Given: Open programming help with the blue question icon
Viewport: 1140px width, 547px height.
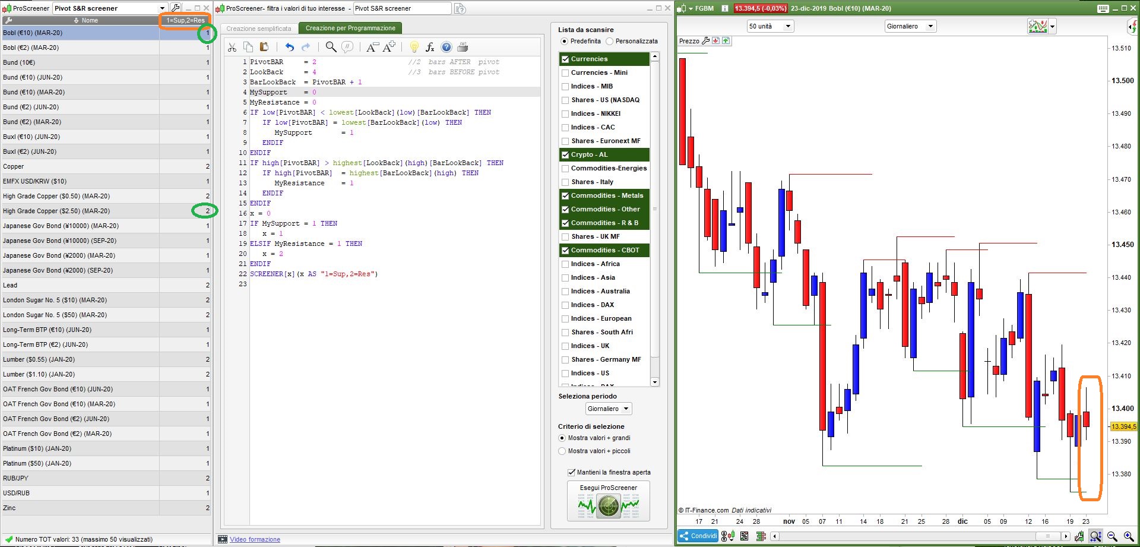Looking at the screenshot, I should 446,47.
